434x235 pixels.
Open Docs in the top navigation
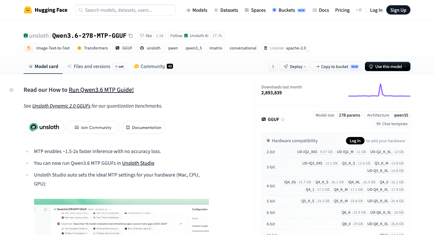[321, 10]
